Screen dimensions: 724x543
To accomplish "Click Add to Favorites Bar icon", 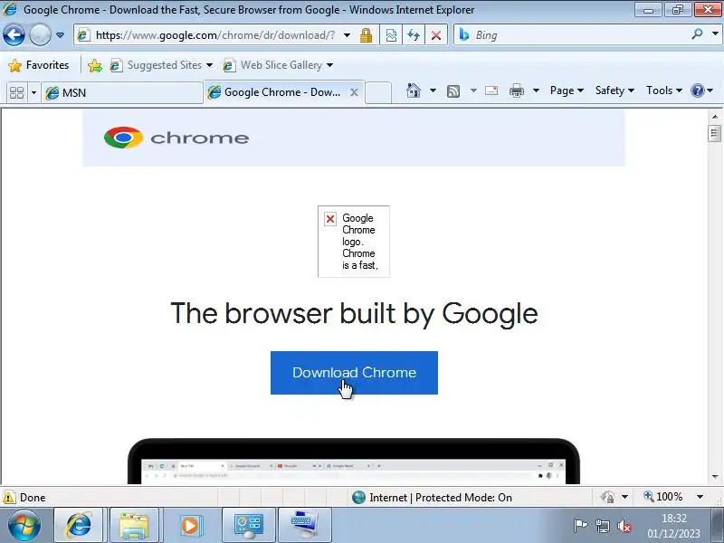I will 95,65.
